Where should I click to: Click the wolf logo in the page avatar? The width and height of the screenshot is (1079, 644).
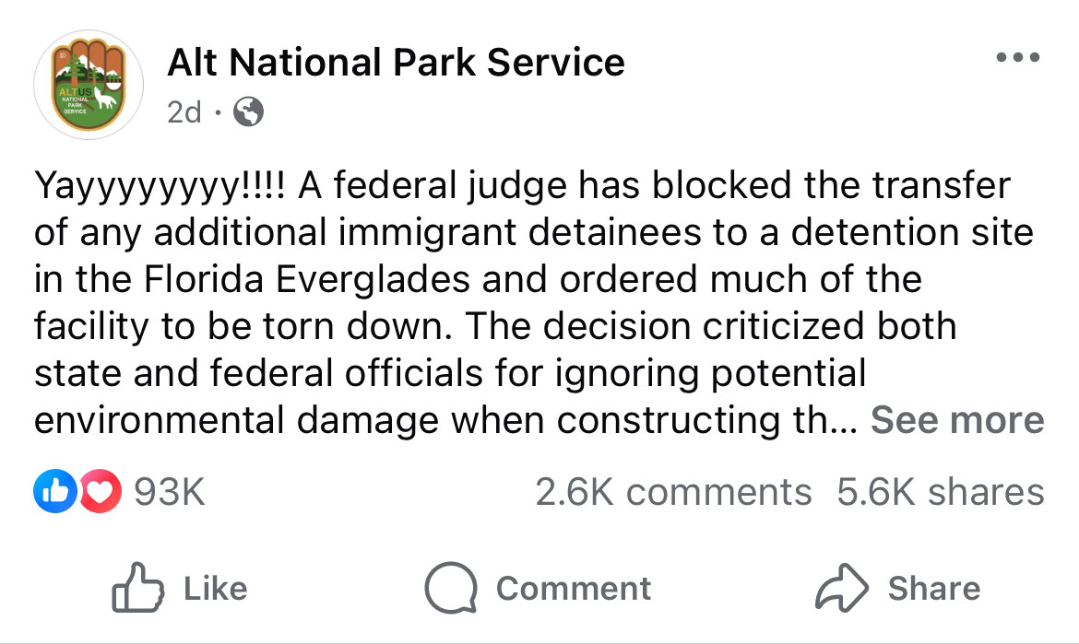[x=104, y=98]
